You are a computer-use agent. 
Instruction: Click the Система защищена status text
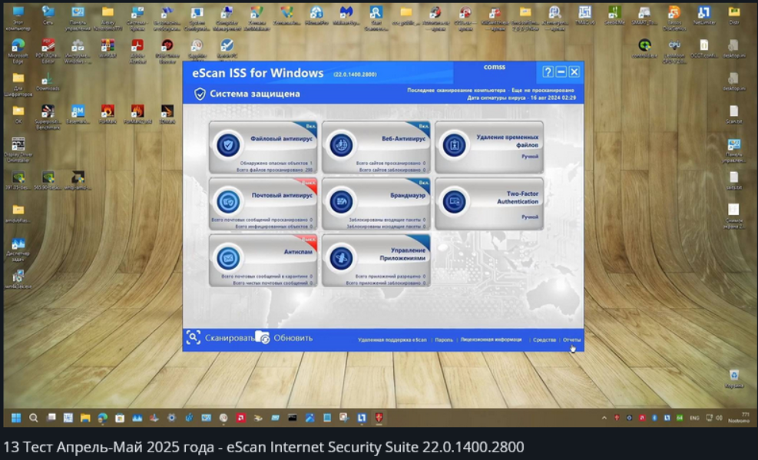point(255,94)
